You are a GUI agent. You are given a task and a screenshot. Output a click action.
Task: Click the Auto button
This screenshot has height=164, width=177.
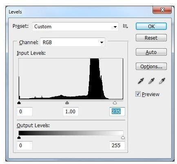151,52
